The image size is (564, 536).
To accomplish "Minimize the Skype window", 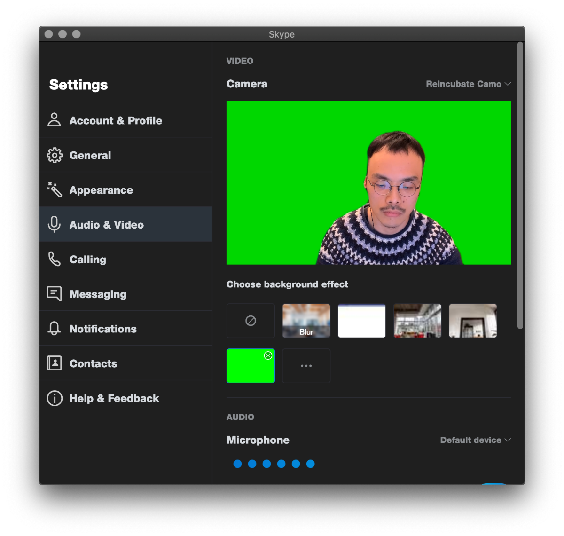I will click(x=63, y=34).
